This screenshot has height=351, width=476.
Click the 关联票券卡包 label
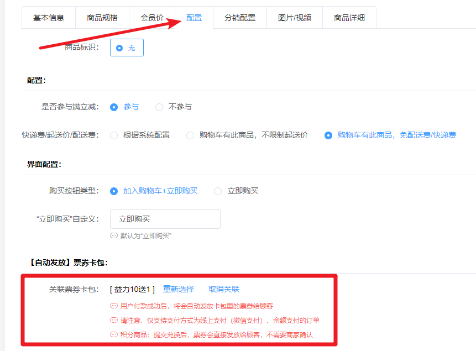point(74,289)
